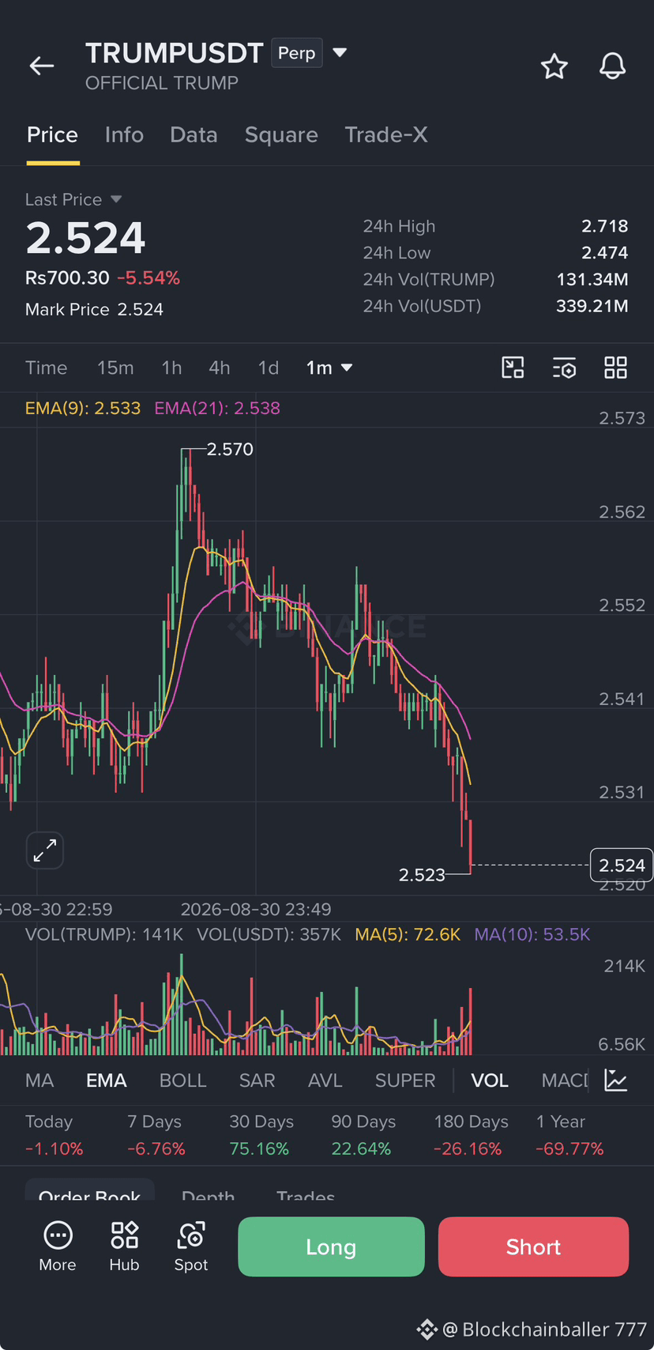Enable the SUPER indicator
Screen dimensions: 654x1350
(405, 1080)
